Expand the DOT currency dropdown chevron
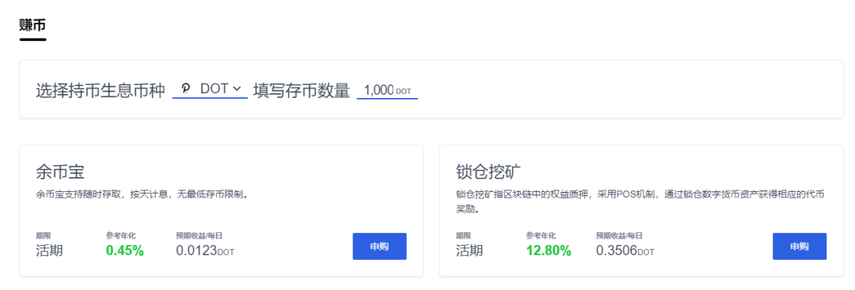The width and height of the screenshot is (855, 290). [237, 89]
